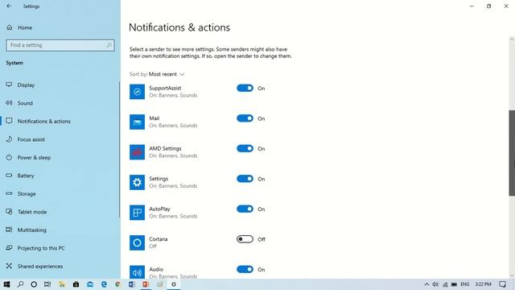The width and height of the screenshot is (515, 290).
Task: Open the Windows Start menu
Action: (x=6, y=284)
